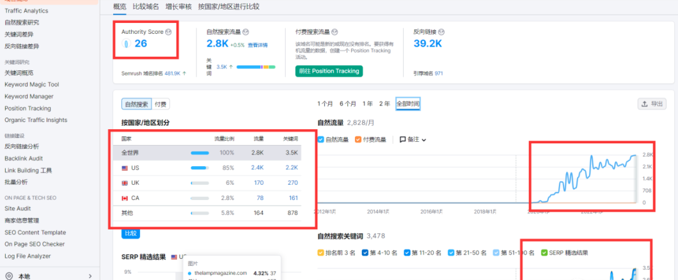Open 引荐域名 count 971
This screenshot has width=678, height=280.
pos(439,74)
